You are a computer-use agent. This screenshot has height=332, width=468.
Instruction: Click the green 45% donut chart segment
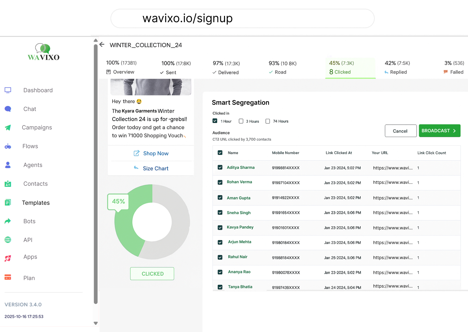[x=125, y=231]
